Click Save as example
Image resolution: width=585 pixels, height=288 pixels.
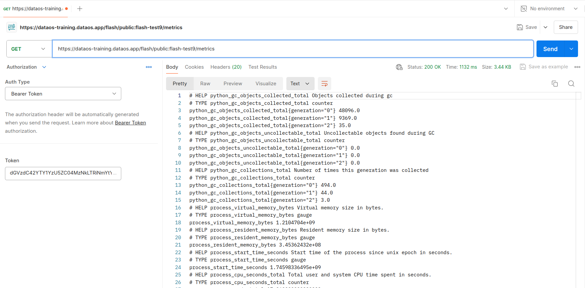(x=548, y=67)
